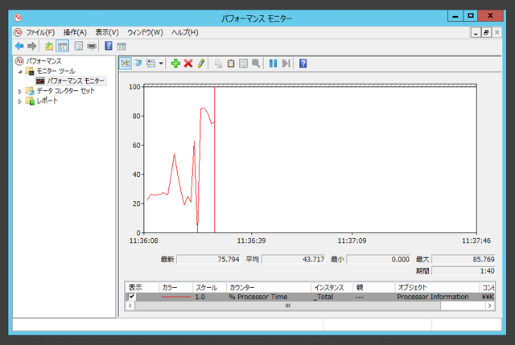
Task: Open the ファイル(F) menu
Action: (40, 32)
